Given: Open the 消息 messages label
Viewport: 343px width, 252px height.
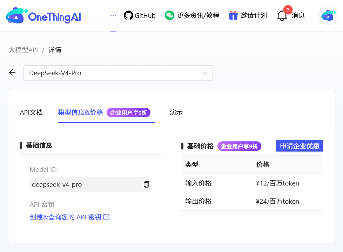Looking at the screenshot, I should (x=298, y=15).
